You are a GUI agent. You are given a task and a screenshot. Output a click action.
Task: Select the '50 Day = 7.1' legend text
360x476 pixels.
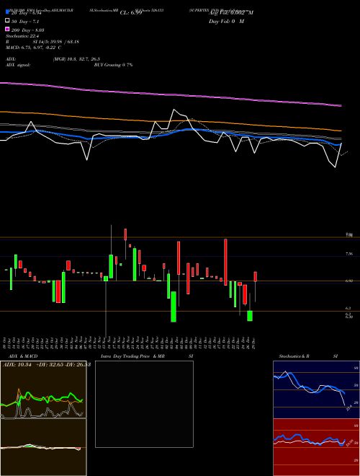25,22
